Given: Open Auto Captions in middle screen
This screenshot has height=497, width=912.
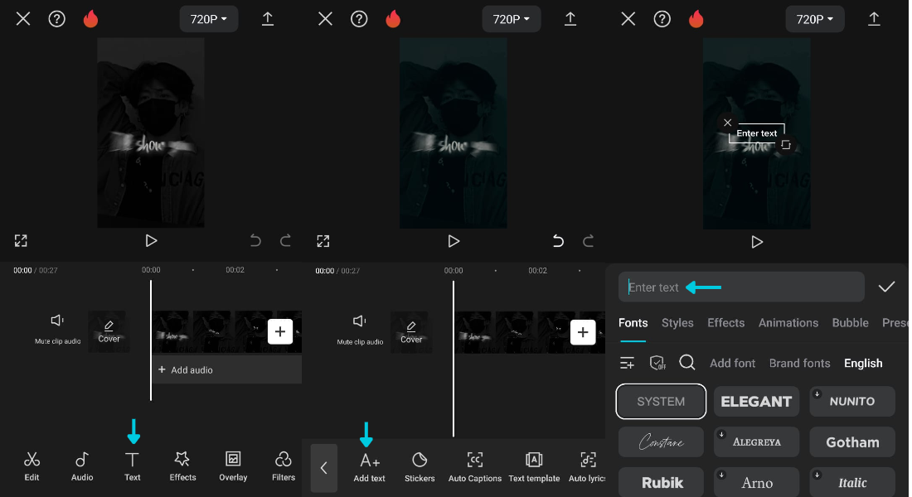Looking at the screenshot, I should pyautogui.click(x=474, y=467).
